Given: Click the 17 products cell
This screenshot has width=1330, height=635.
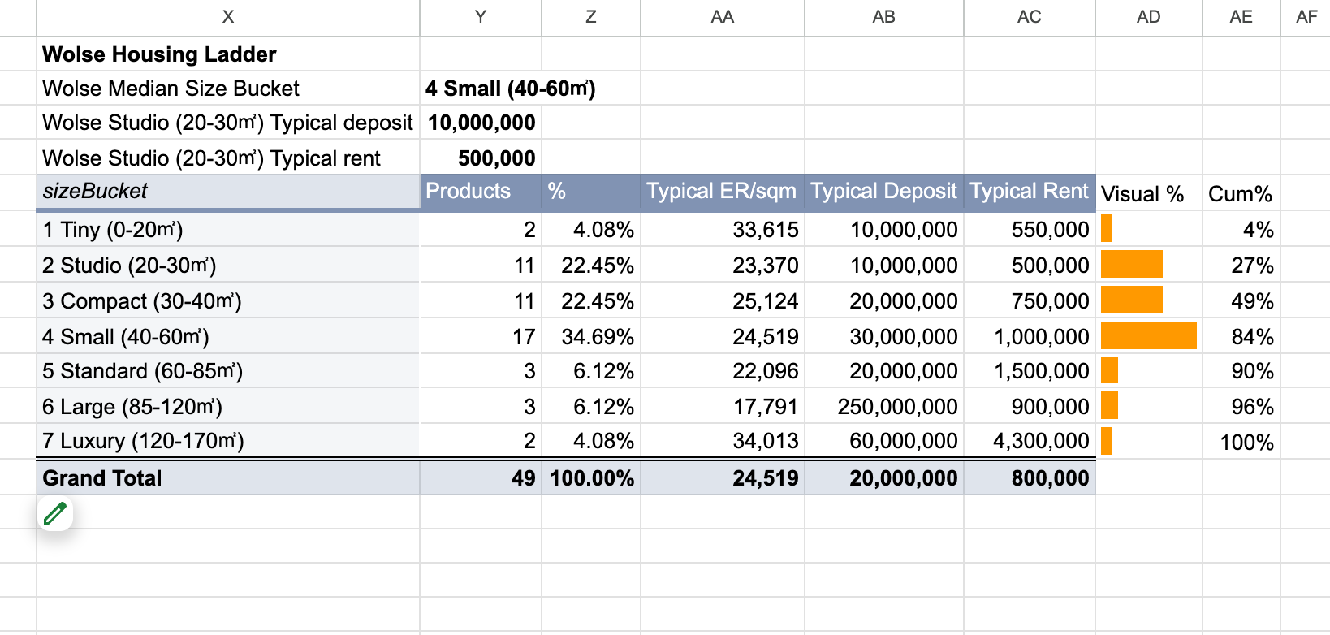Looking at the screenshot, I should (x=481, y=337).
